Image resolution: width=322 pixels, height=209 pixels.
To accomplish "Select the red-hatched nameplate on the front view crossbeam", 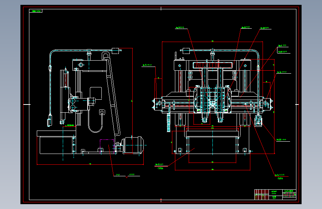I will (212, 65).
